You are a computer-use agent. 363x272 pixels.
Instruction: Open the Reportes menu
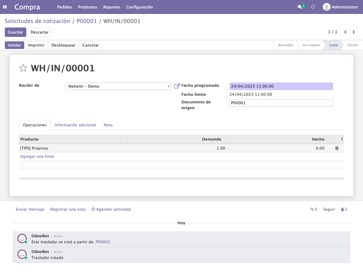112,7
